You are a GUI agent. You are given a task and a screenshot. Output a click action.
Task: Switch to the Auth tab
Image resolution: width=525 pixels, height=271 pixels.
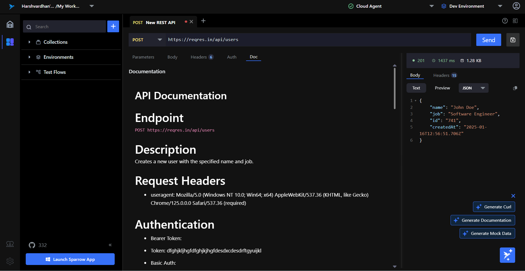pyautogui.click(x=232, y=57)
